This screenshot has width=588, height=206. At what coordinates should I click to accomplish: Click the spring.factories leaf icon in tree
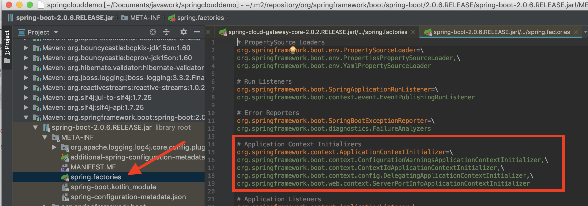[x=65, y=177]
